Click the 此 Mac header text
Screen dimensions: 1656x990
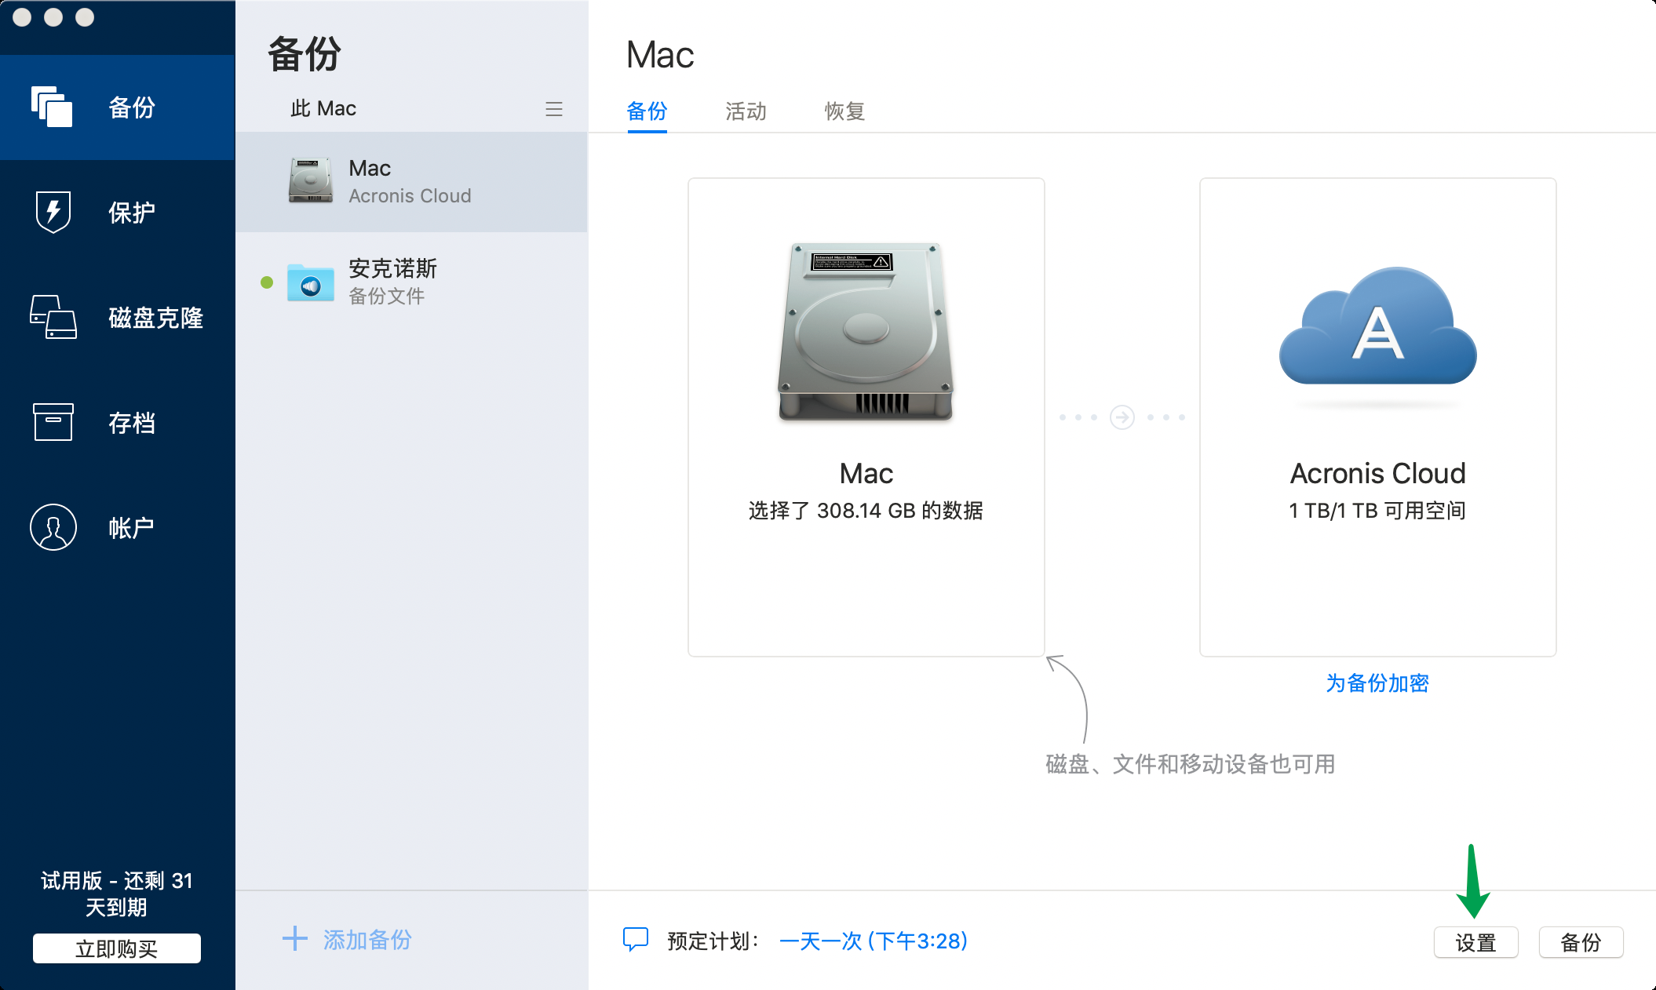[x=323, y=108]
